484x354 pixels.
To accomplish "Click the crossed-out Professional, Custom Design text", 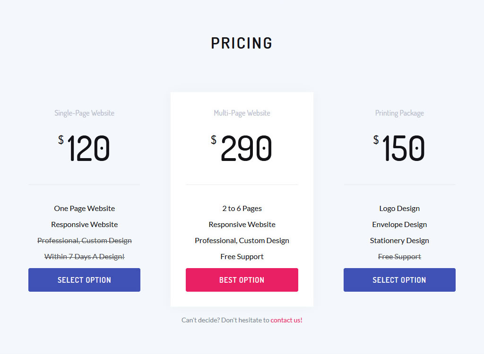I will pyautogui.click(x=84, y=241).
